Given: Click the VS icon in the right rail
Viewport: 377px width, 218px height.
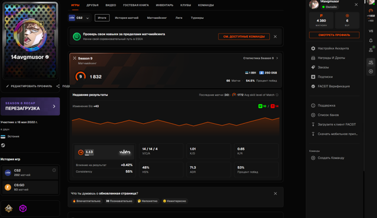Looking at the screenshot, I should point(371,31).
